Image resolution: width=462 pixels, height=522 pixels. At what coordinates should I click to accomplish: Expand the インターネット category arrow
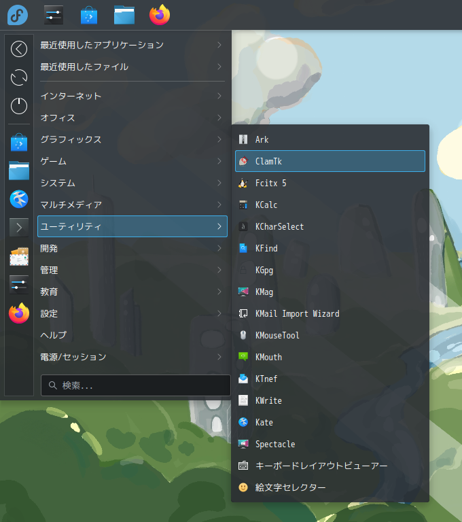219,96
